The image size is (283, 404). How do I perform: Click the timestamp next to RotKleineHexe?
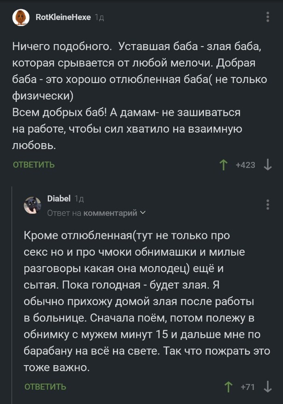coord(99,18)
